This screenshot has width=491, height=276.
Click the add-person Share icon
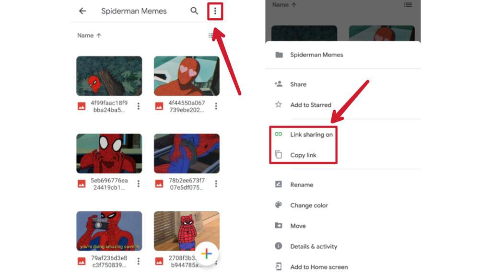[x=279, y=84]
